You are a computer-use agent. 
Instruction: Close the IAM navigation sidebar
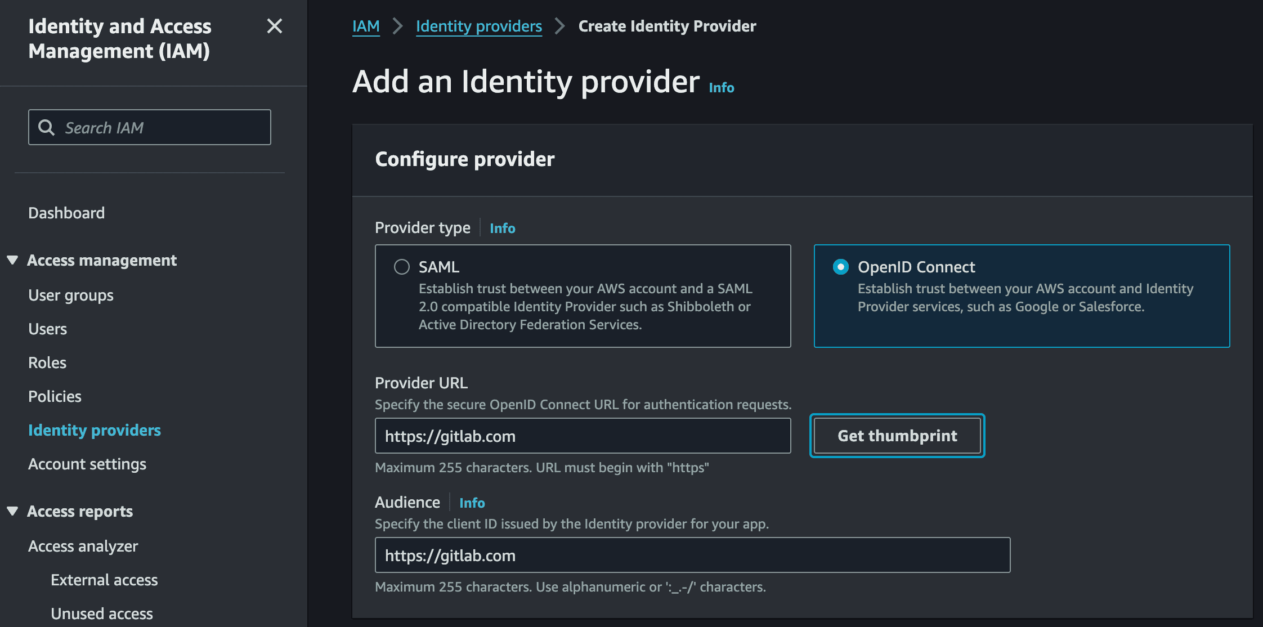275,26
